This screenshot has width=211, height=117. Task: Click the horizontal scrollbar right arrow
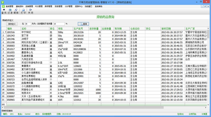click(206, 108)
